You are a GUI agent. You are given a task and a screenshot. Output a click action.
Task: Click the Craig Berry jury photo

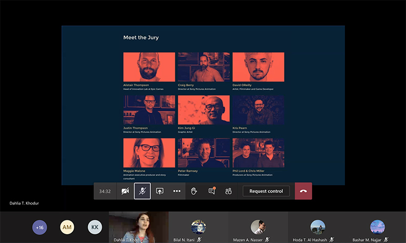click(204, 67)
